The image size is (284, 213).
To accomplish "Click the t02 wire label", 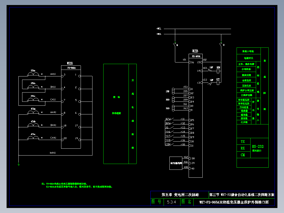I will (x=186, y=157).
